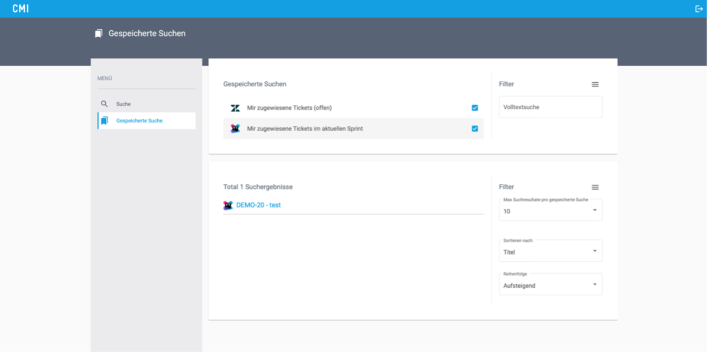Click the Jira icon on the Sprint search row

[x=235, y=129]
